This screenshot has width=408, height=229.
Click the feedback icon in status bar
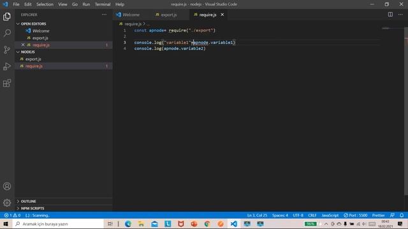(392, 215)
